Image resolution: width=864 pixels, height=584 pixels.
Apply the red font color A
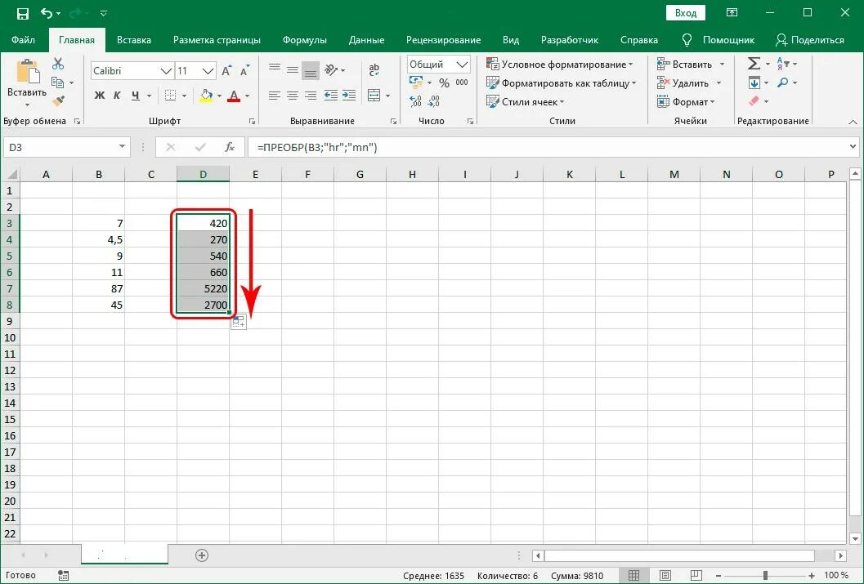pos(234,96)
